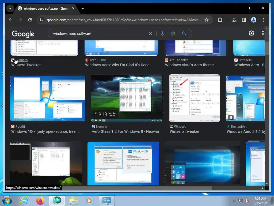
Task: Open Chrome Labs flask icon
Action: point(234,20)
